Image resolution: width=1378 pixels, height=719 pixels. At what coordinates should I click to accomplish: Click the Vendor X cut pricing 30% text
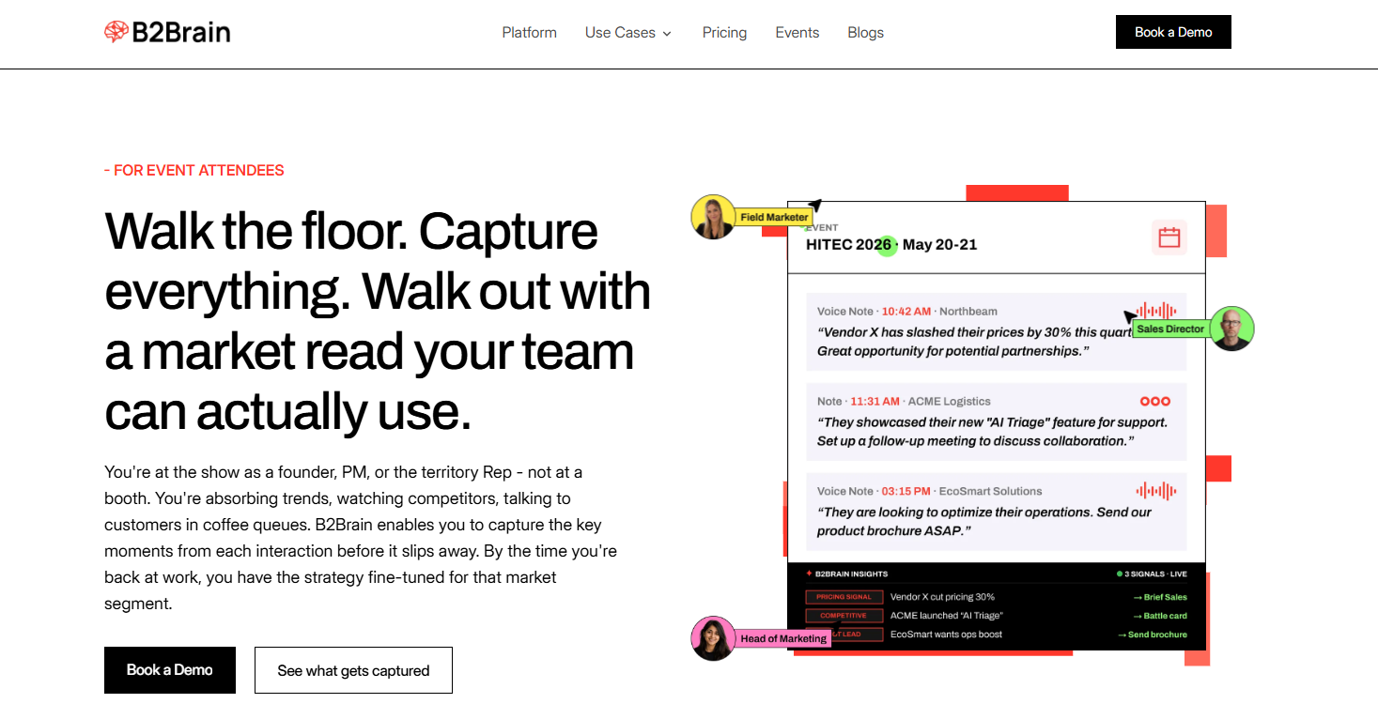[x=942, y=597]
